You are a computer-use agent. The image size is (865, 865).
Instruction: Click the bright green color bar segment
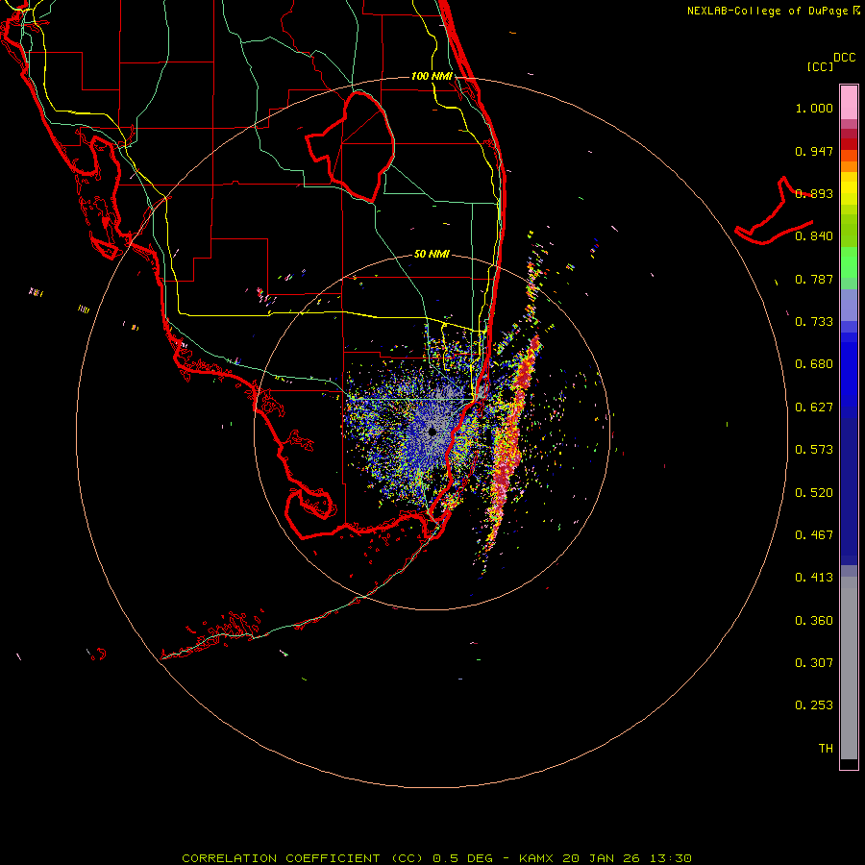pos(849,262)
